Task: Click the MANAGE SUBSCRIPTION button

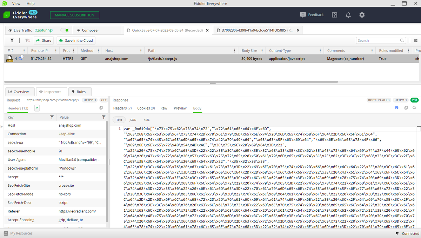Action: coord(74,15)
